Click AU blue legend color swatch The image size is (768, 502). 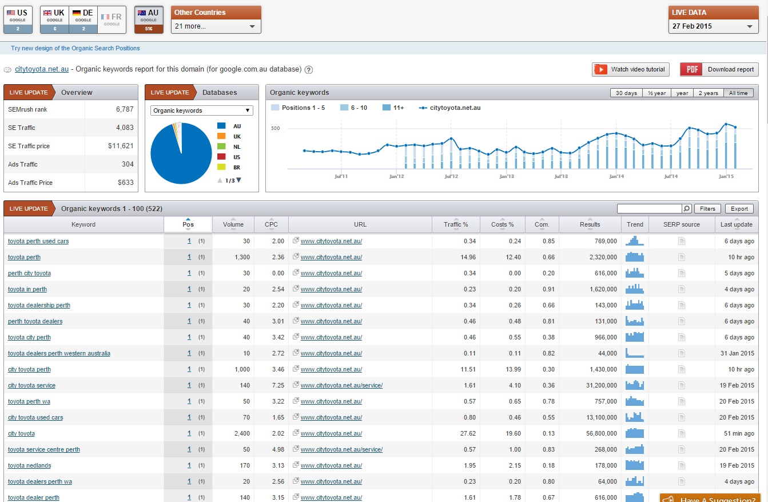point(221,126)
